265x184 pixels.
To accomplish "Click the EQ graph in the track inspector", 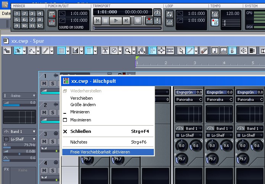I will point(19,117).
